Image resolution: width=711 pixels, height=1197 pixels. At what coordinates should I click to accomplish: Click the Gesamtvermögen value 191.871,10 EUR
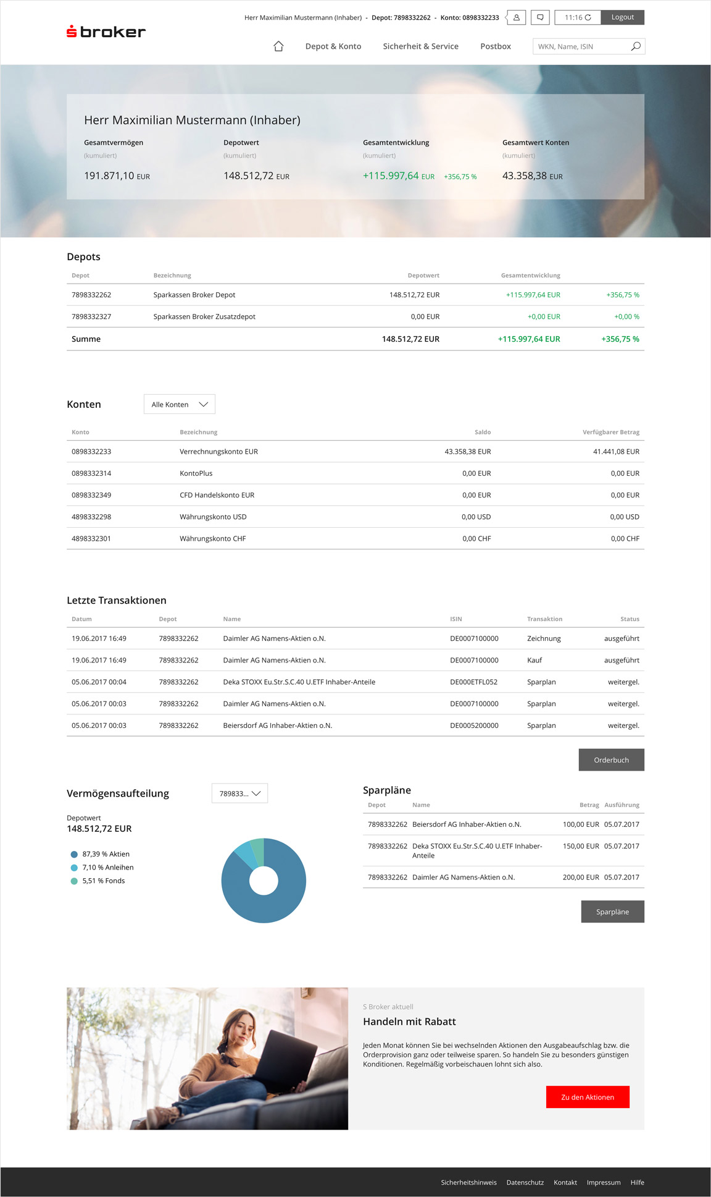pyautogui.click(x=117, y=176)
